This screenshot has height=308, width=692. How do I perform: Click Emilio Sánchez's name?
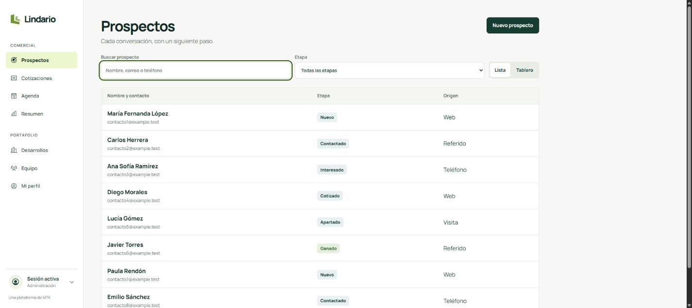129,297
